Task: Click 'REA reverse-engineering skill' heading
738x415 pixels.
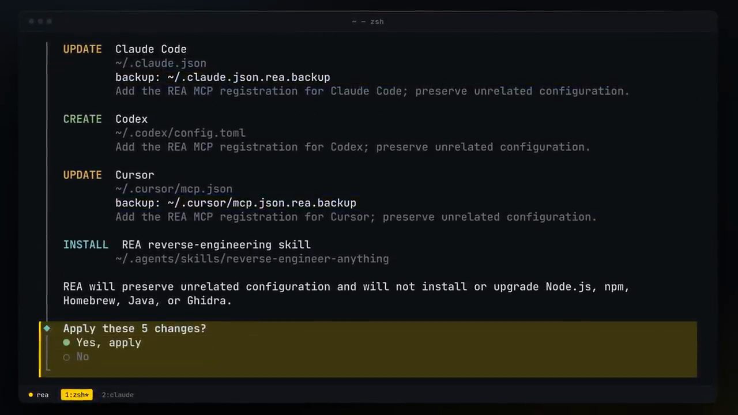Action: (216, 245)
